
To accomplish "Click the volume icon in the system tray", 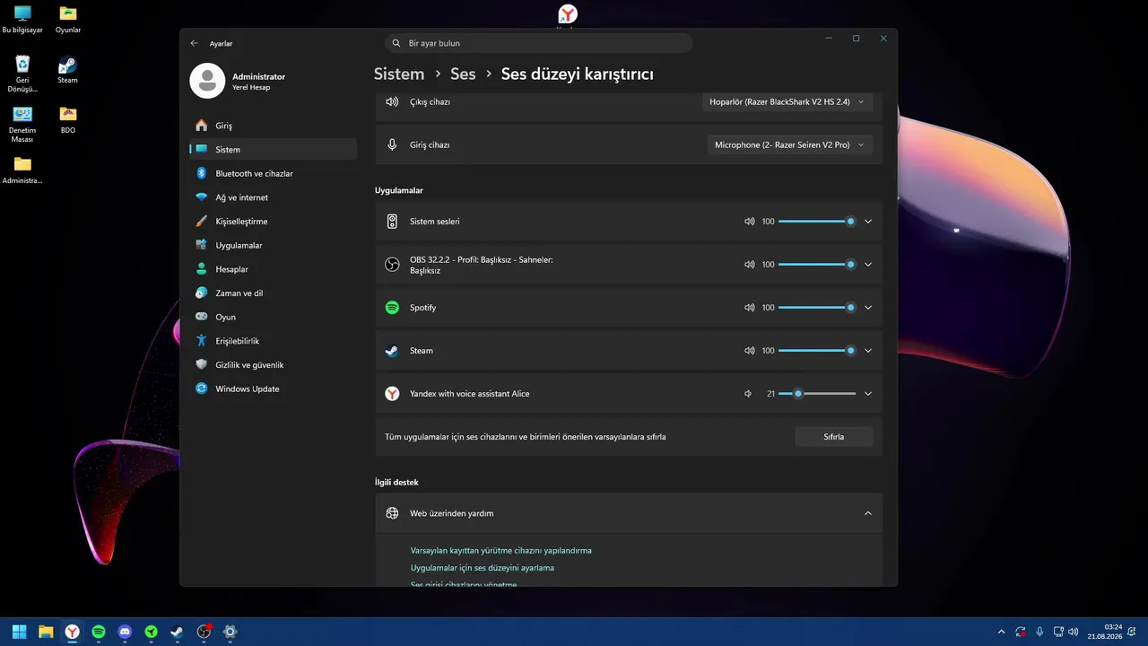I will click(x=1074, y=632).
